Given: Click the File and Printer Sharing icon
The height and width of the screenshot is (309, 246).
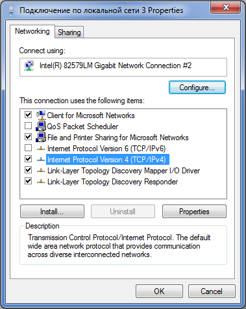Looking at the screenshot, I should tap(41, 137).
